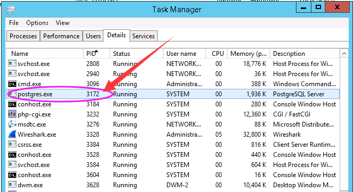The width and height of the screenshot is (353, 192).
Task: Select the dwm.exe process name
Action: (30, 185)
